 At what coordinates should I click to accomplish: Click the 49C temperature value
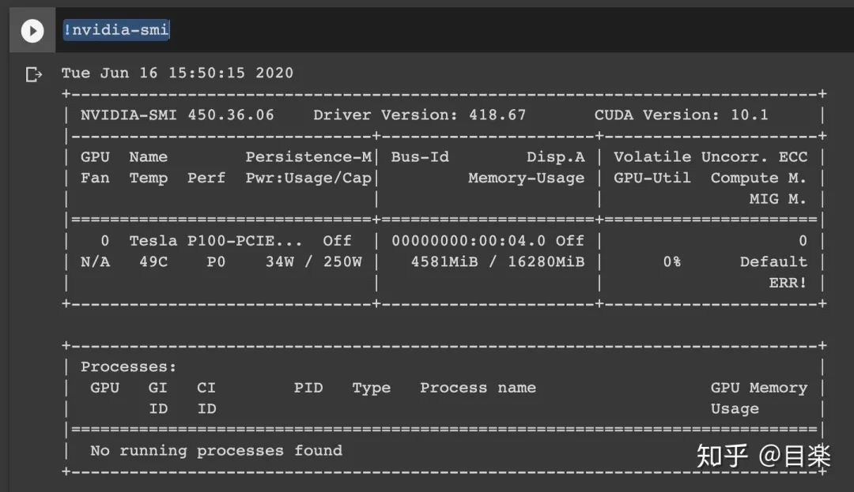[153, 261]
